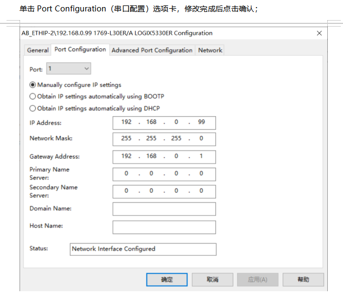Select the Port Configuration tab

80,49
